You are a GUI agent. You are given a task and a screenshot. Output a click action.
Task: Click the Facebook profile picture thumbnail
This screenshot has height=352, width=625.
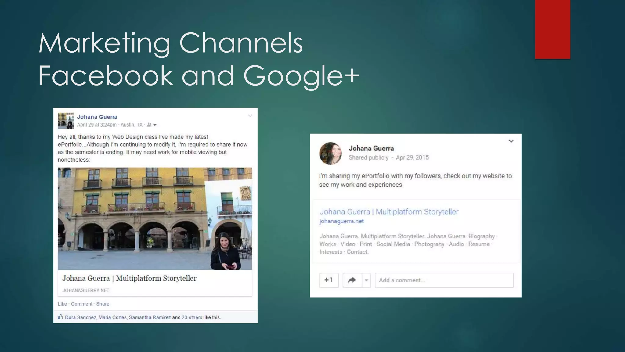(x=66, y=121)
